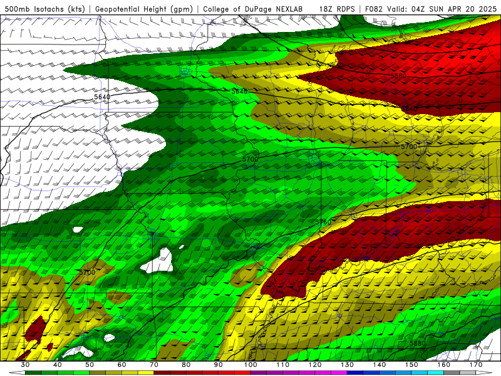Click the colorbar value 30
The height and width of the screenshot is (376, 501).
25,365
